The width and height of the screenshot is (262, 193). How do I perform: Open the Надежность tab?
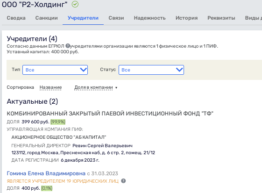(x=150, y=18)
